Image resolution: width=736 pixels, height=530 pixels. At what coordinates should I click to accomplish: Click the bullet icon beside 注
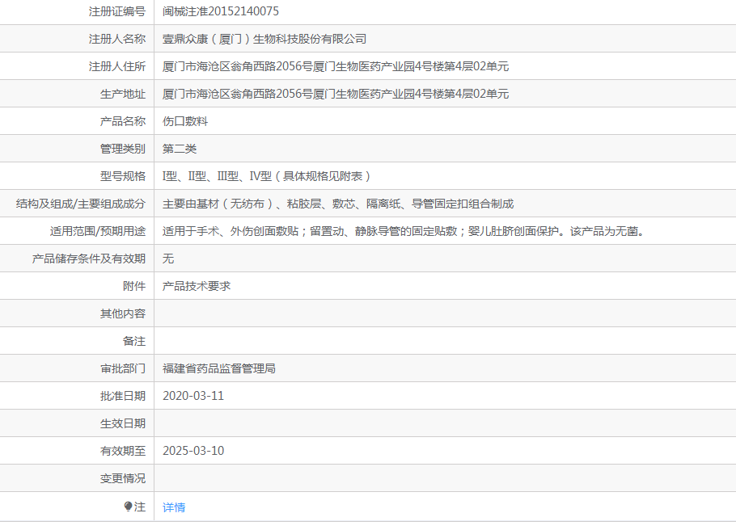[x=128, y=507]
